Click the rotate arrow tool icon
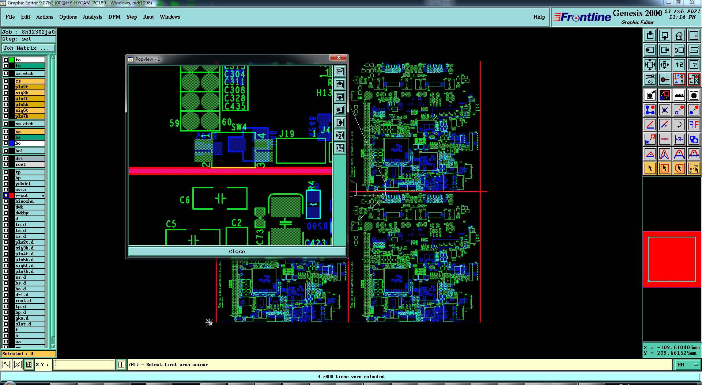The height and width of the screenshot is (385, 702). (x=679, y=125)
